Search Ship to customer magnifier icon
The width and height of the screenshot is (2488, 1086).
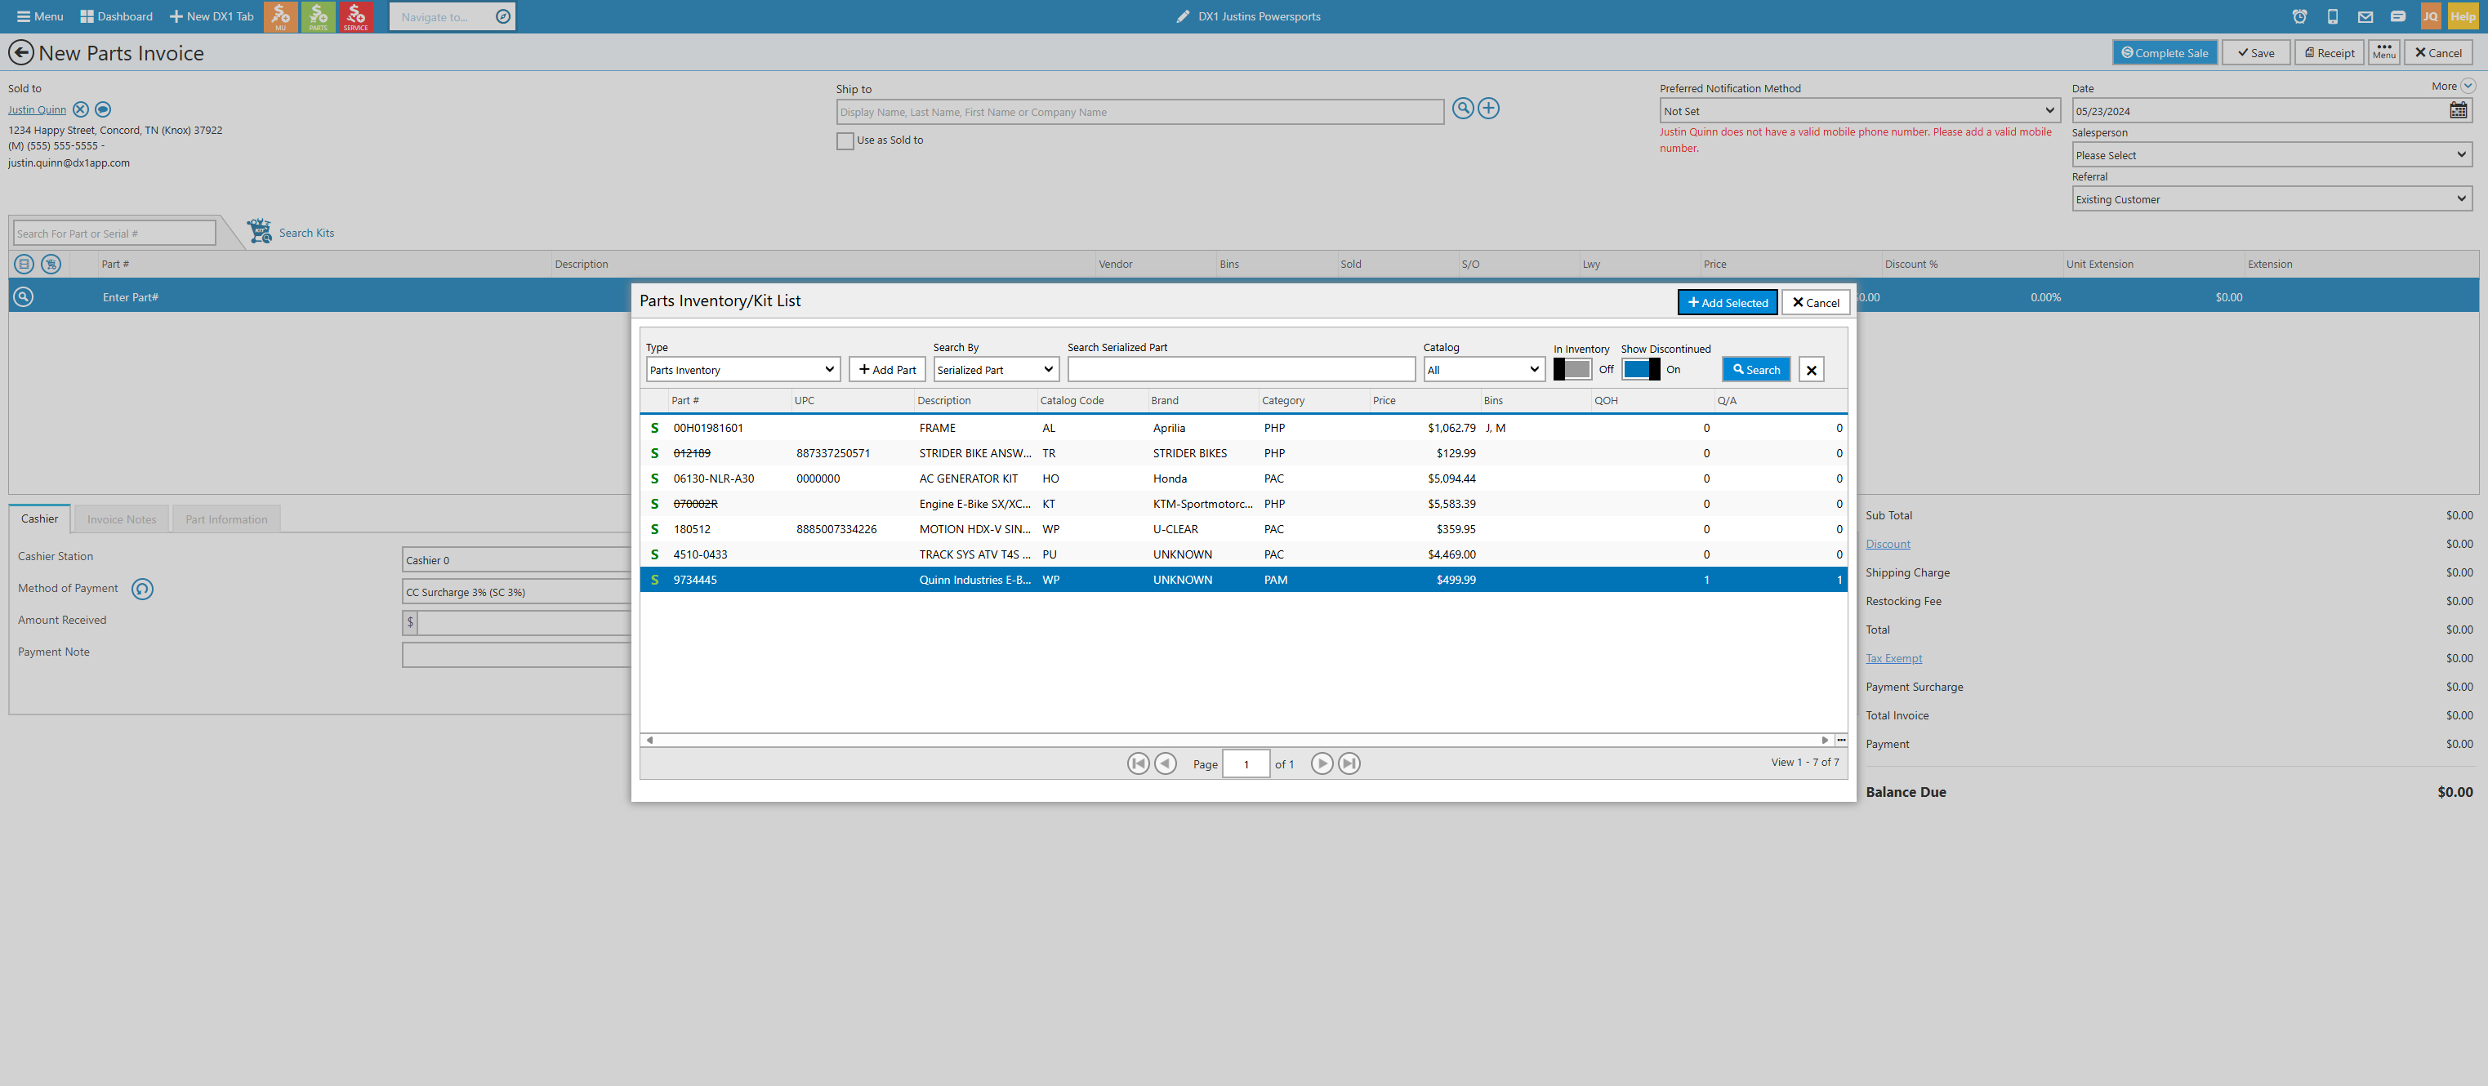1463,108
